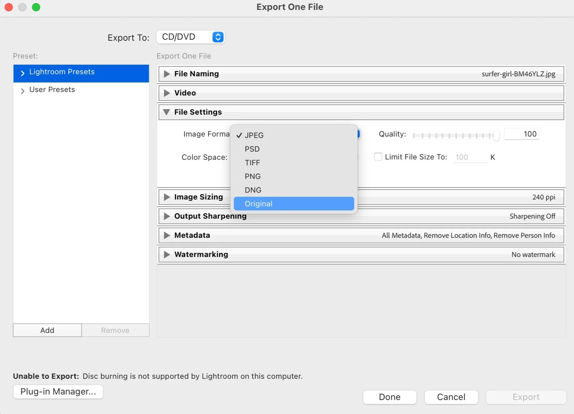Collapse the File Settings section
Screen dimensions: 574x414
167,112
